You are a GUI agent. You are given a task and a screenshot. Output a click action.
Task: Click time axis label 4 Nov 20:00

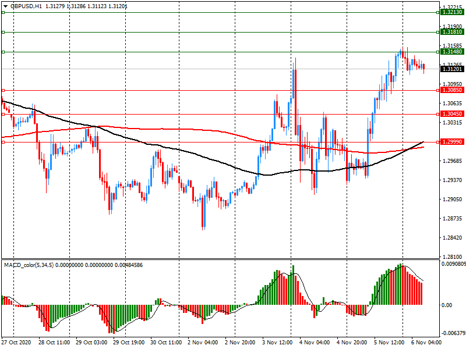coord(352,343)
